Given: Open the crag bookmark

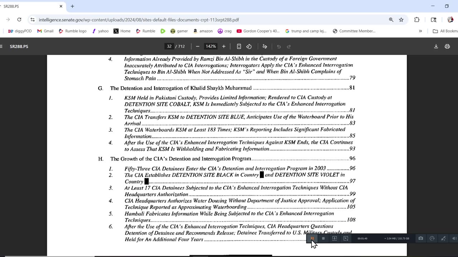Looking at the screenshot, I should click(224, 31).
